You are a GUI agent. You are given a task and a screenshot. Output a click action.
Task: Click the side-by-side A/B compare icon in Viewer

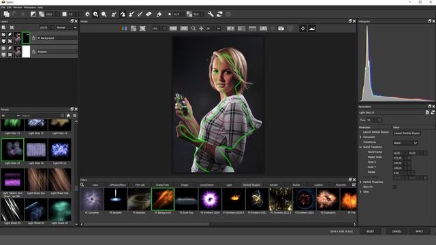click(230, 29)
